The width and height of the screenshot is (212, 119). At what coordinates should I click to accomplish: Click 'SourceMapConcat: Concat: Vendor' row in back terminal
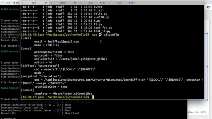35,110
